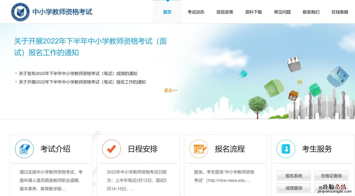Open the 联系我们 page

[311, 12]
